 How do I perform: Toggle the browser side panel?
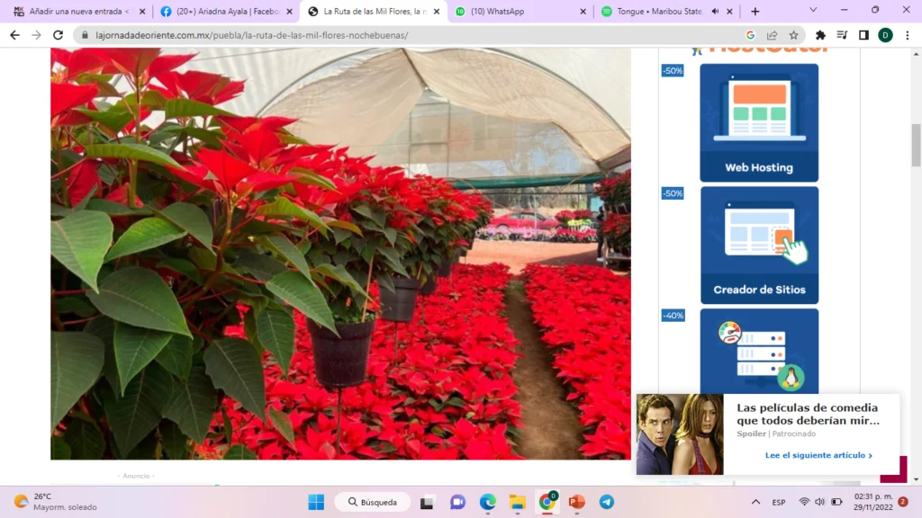coord(863,35)
